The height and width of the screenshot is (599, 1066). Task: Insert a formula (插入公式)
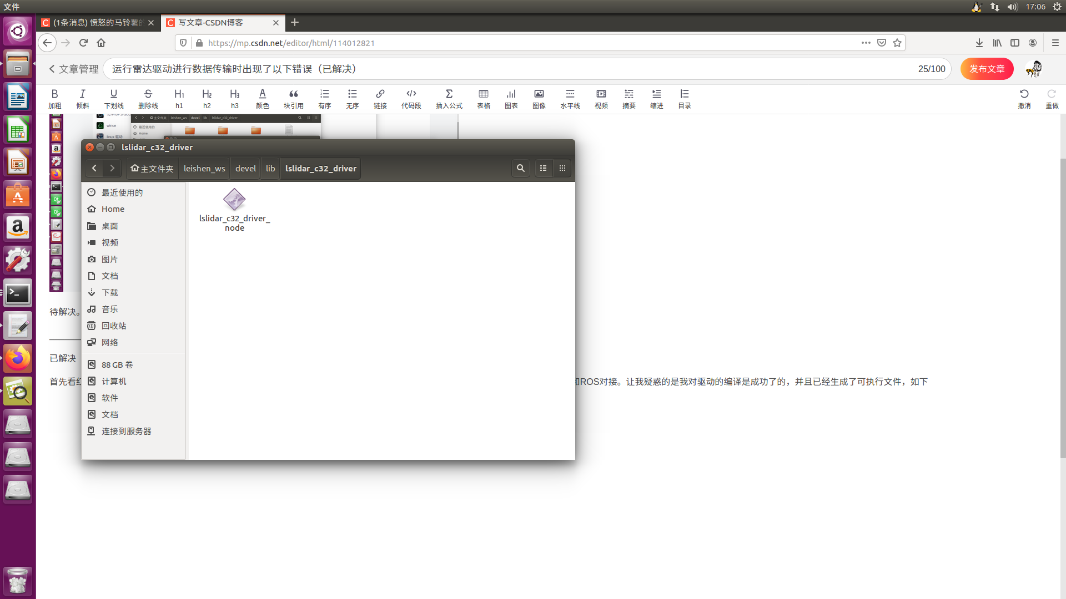pos(449,99)
